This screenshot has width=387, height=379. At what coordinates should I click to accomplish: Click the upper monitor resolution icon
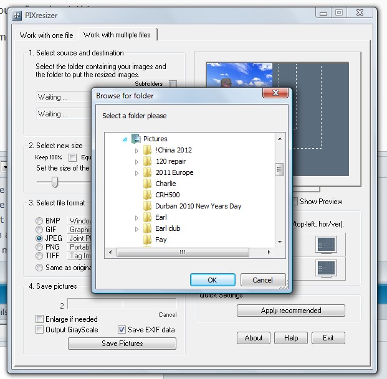[326, 245]
